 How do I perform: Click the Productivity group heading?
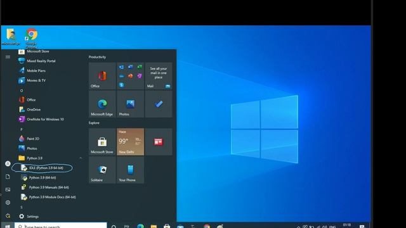(x=97, y=57)
